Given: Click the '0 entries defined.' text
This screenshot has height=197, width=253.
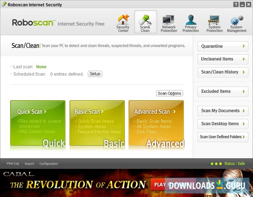Looking at the screenshot, I should (x=67, y=74).
